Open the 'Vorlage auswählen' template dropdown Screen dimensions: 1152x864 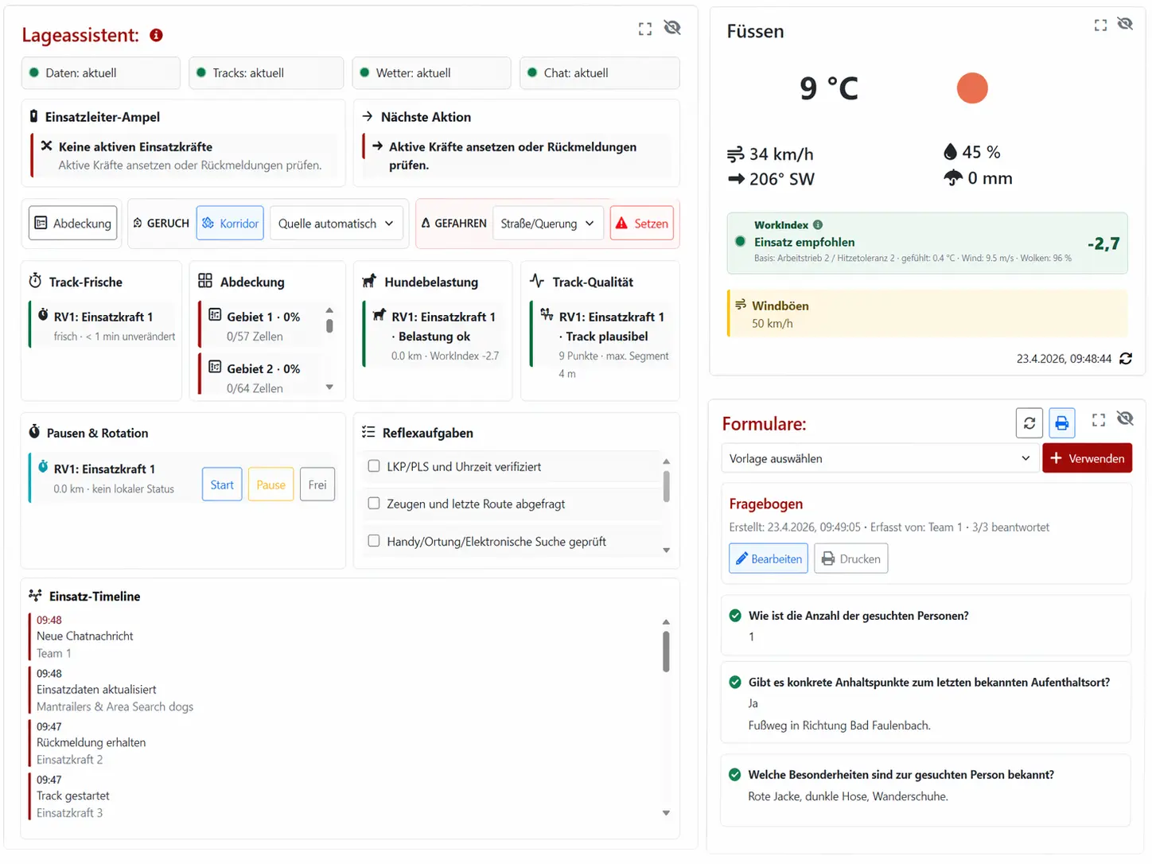pos(879,458)
